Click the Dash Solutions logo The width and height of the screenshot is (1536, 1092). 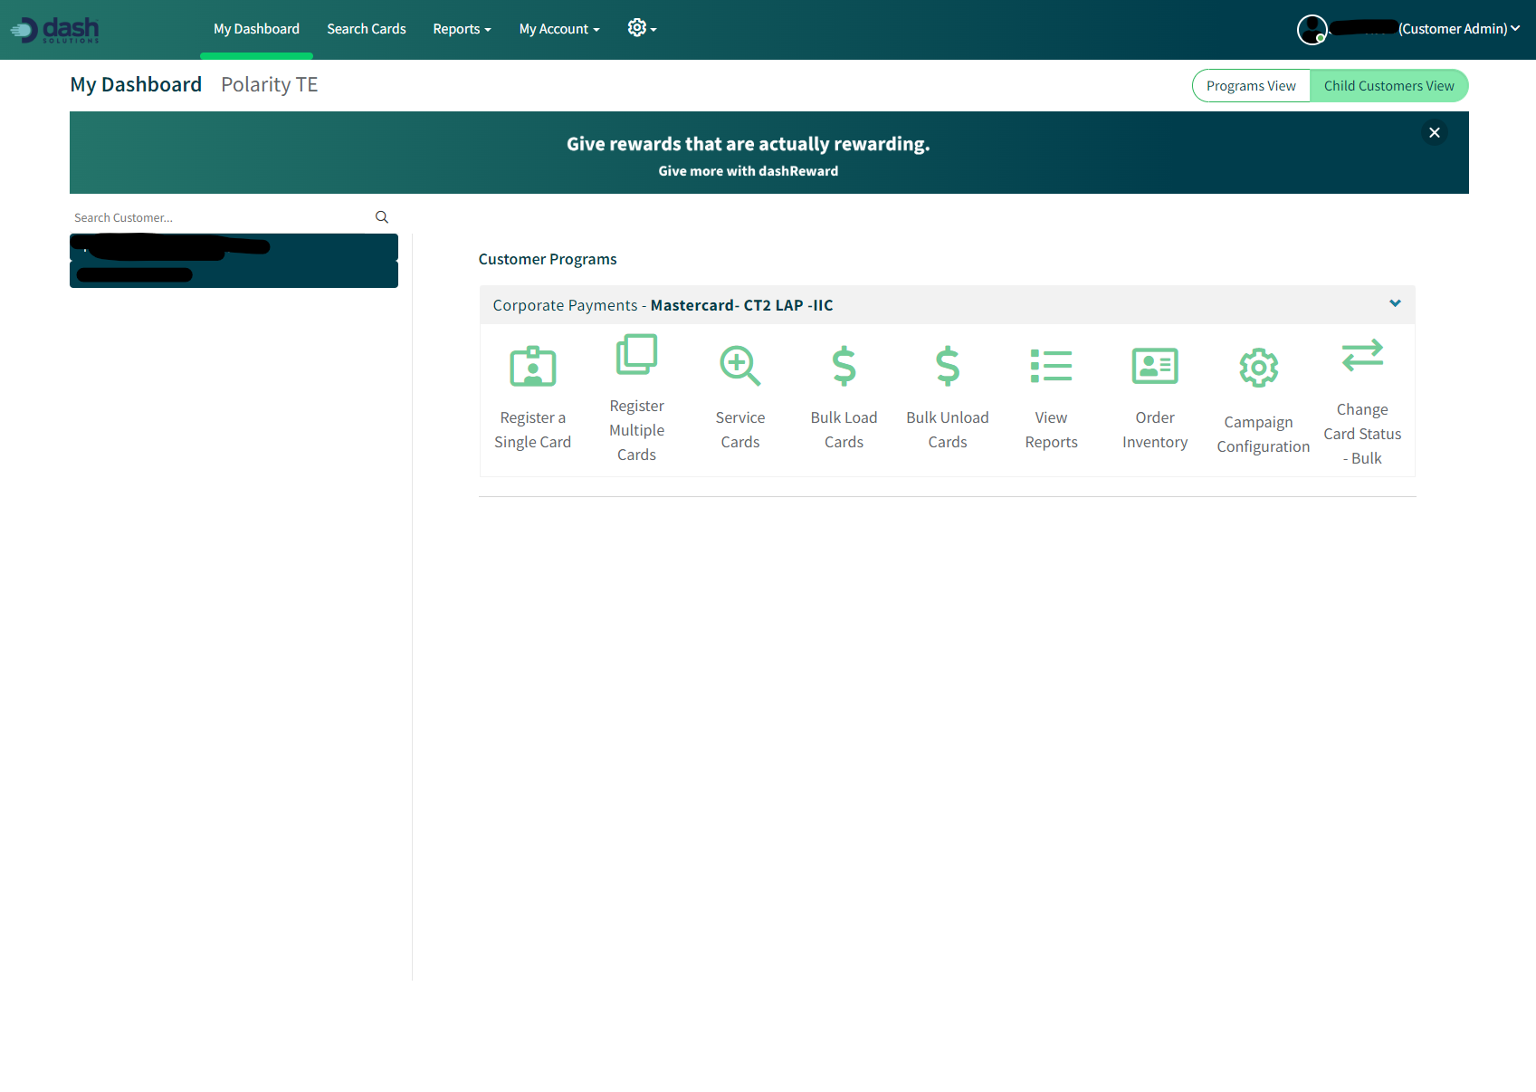tap(55, 30)
